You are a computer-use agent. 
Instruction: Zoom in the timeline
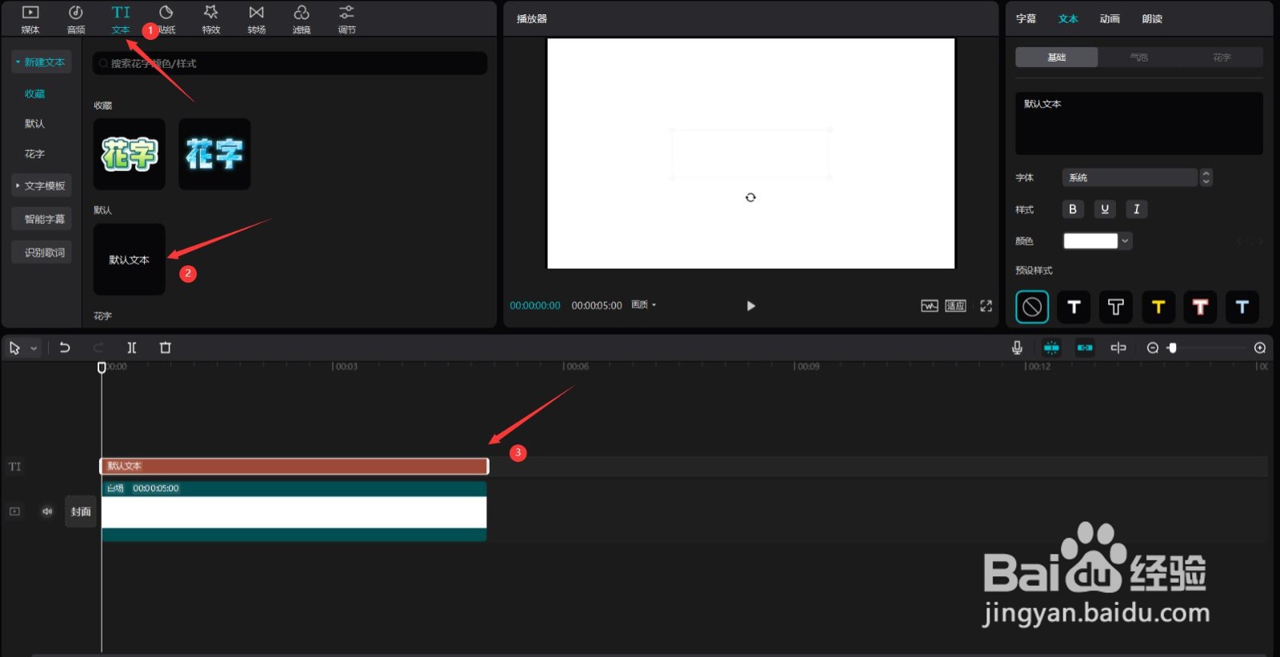(1260, 348)
